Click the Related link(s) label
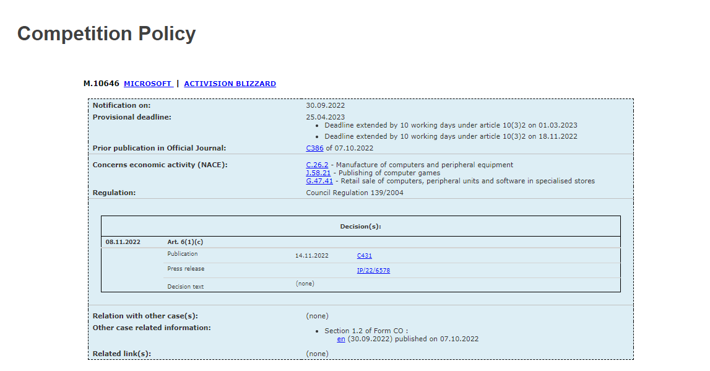710x371 pixels. [x=122, y=354]
